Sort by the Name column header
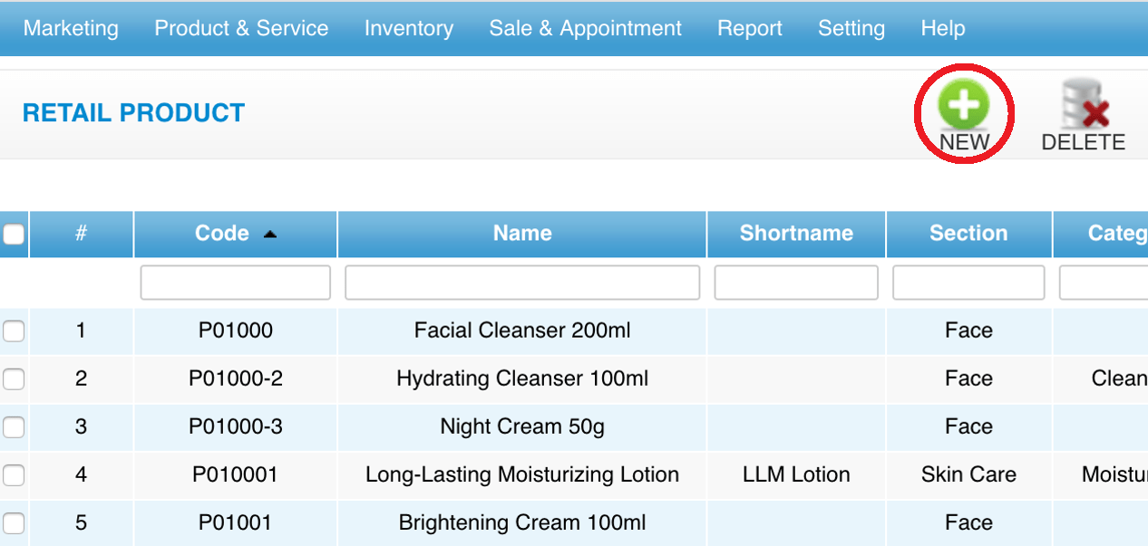This screenshot has height=546, width=1148. [x=522, y=234]
